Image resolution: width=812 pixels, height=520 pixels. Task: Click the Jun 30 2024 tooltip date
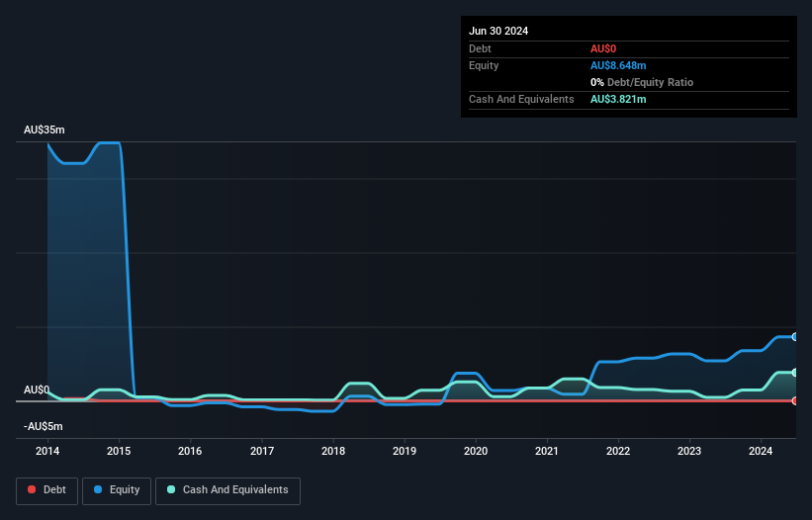(x=498, y=31)
